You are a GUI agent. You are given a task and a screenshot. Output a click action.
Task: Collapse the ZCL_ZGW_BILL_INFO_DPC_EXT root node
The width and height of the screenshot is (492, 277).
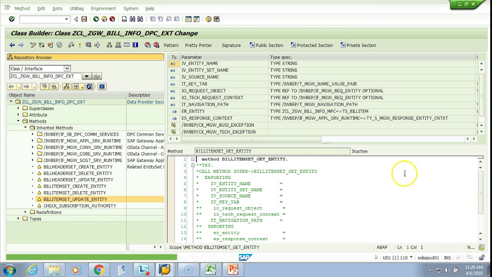tap(11, 102)
